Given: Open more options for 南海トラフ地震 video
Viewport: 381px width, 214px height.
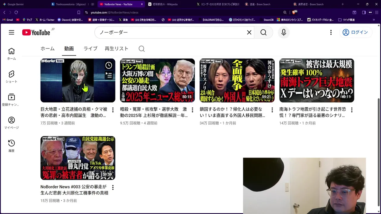Looking at the screenshot, I should pos(352,110).
